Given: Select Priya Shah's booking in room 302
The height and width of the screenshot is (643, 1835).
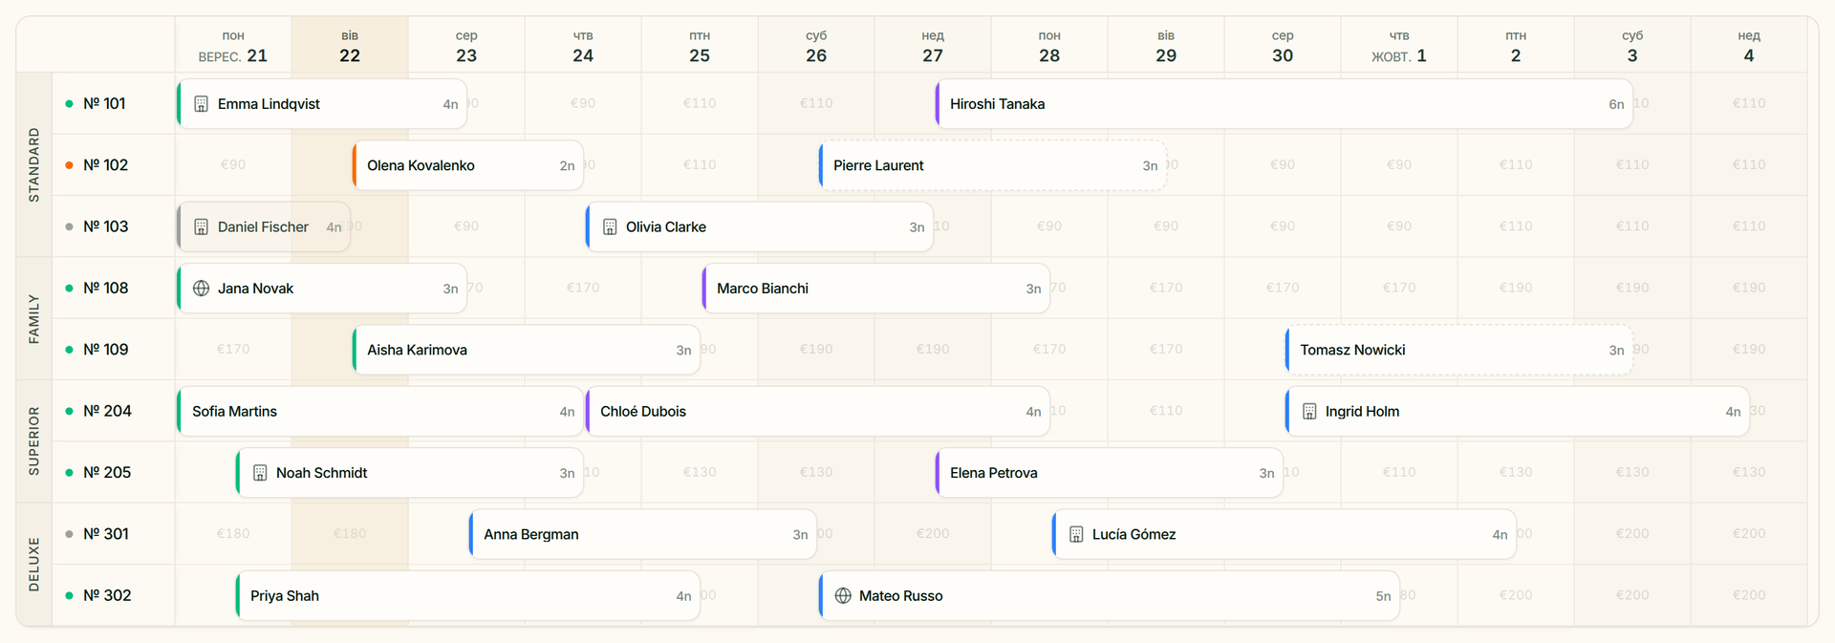Looking at the screenshot, I should (467, 596).
